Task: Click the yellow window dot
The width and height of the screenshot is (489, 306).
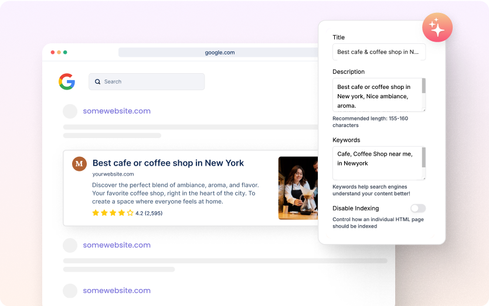Action: pyautogui.click(x=59, y=52)
